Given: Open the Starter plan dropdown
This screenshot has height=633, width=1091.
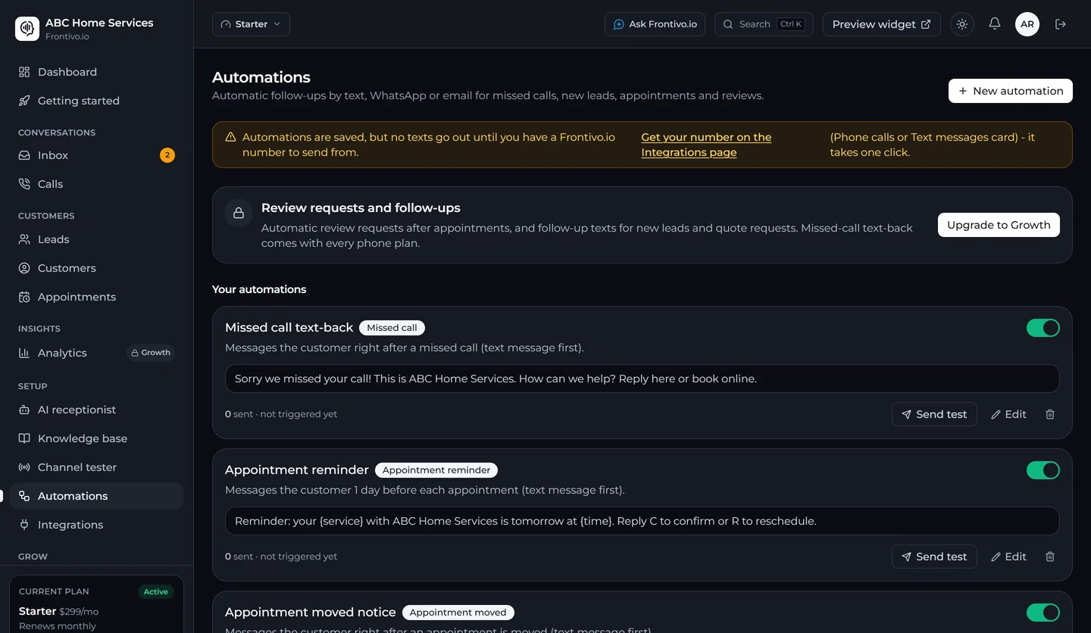Looking at the screenshot, I should (x=251, y=24).
